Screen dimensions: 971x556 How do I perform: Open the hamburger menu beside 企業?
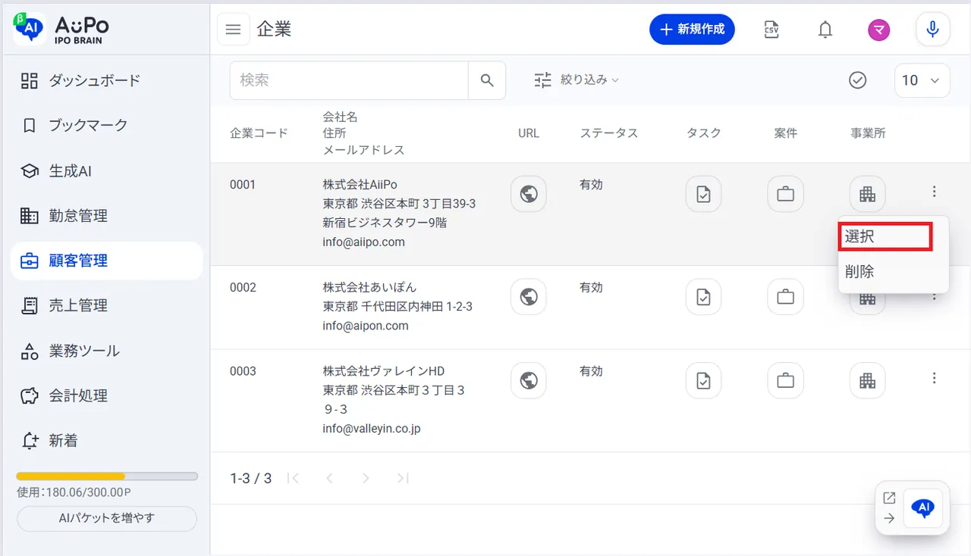(x=234, y=30)
